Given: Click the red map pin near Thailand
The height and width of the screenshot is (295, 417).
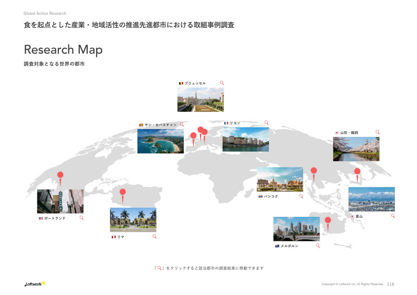Looking at the screenshot, I should coord(313,170).
